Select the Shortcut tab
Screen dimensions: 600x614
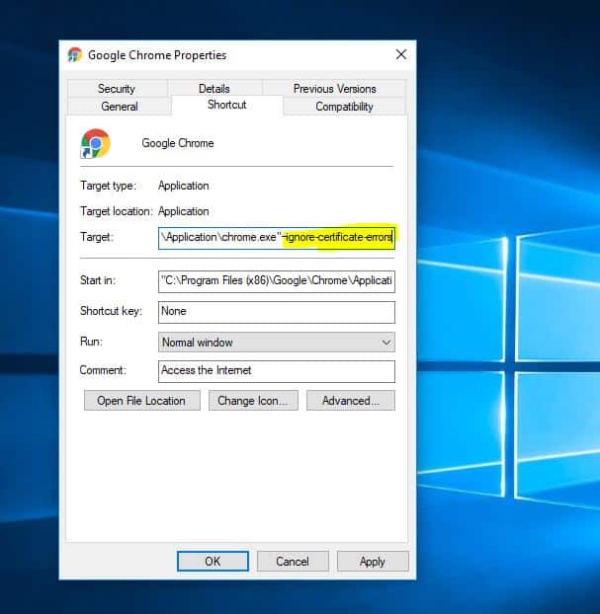click(x=227, y=105)
